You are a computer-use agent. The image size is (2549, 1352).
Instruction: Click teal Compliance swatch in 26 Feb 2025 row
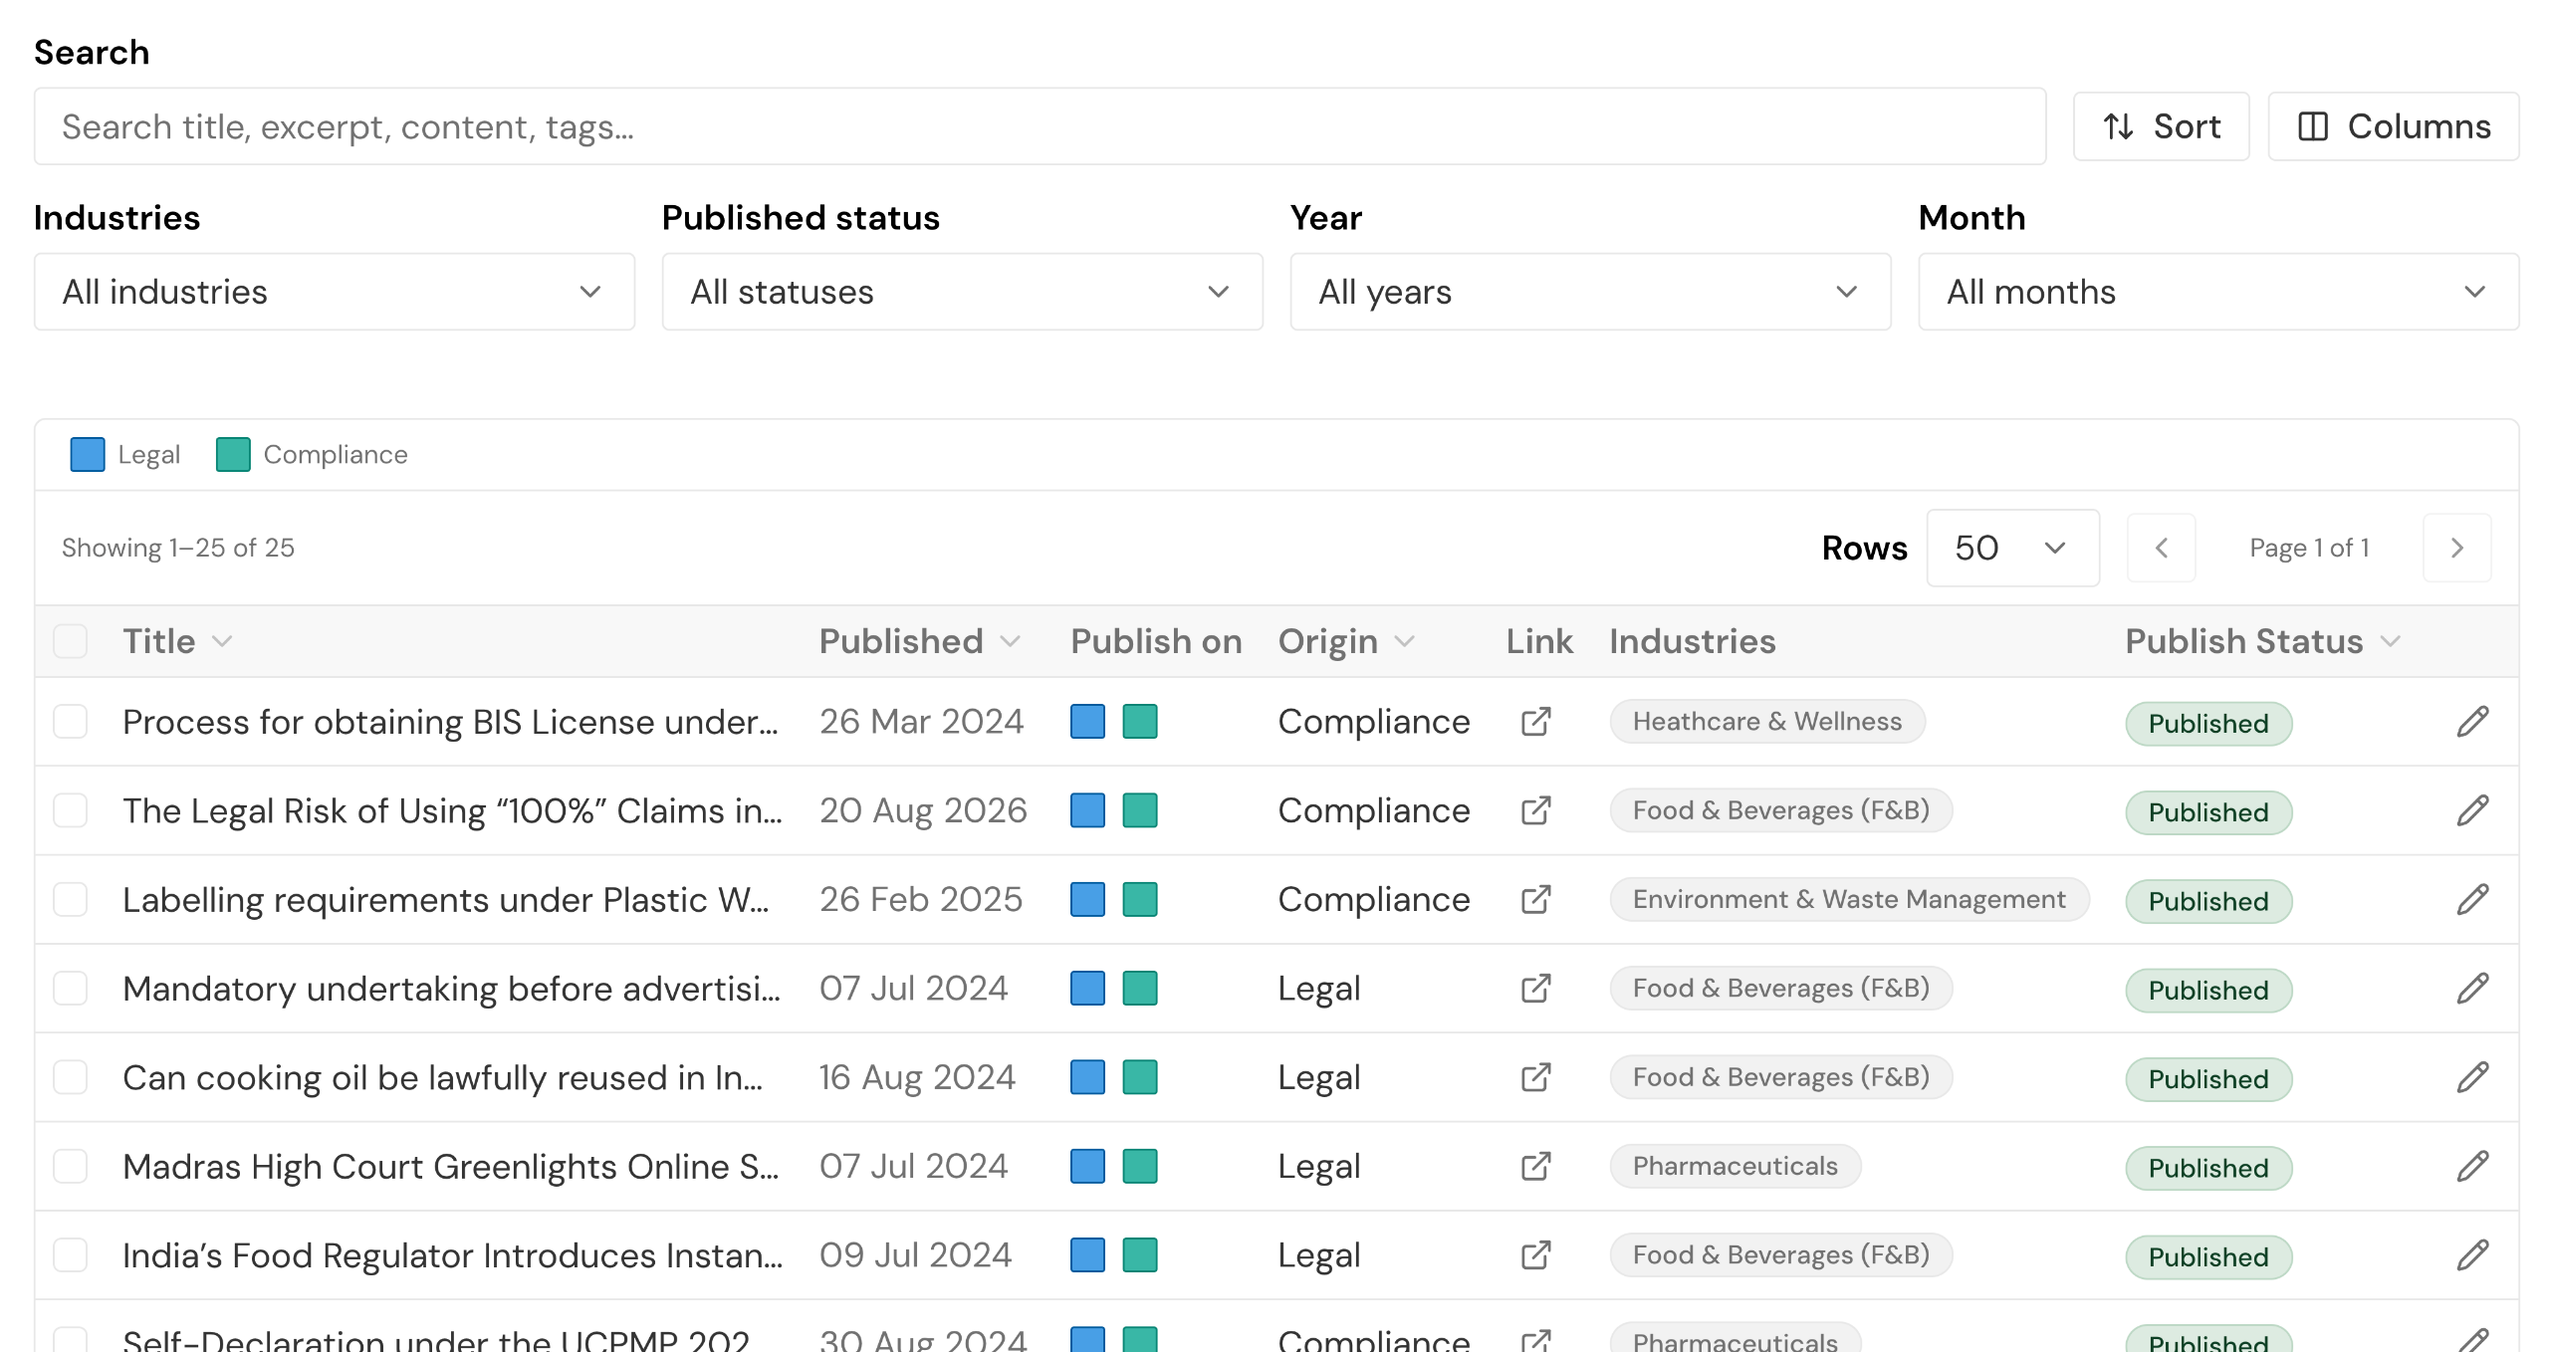click(x=1140, y=899)
